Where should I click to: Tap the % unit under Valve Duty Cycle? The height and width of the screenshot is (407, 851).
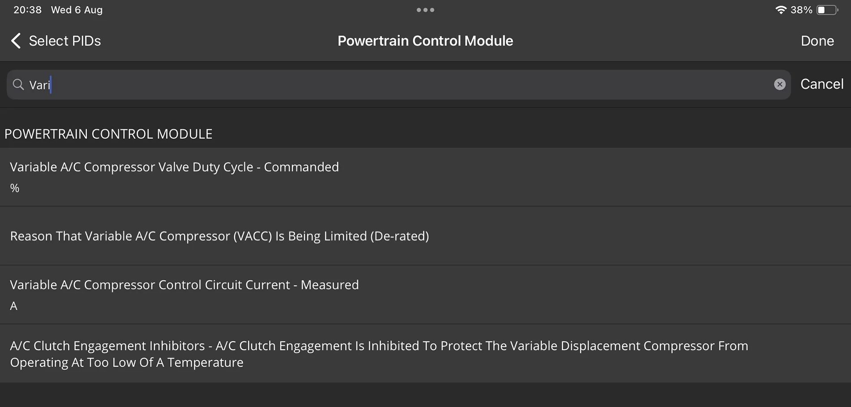tap(15, 188)
